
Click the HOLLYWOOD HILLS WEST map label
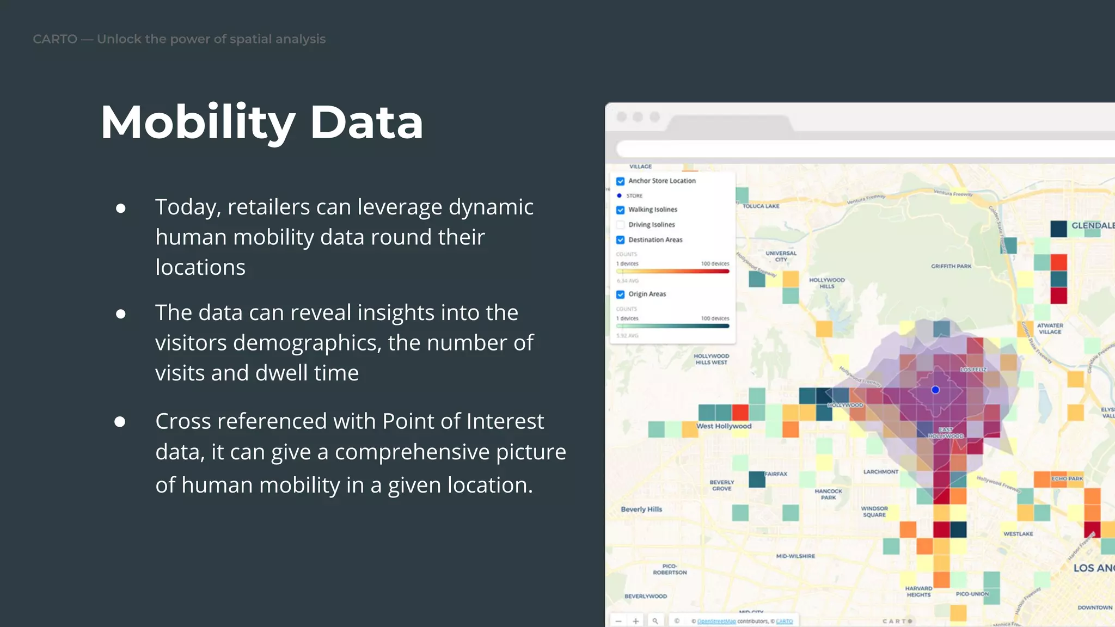[711, 359]
